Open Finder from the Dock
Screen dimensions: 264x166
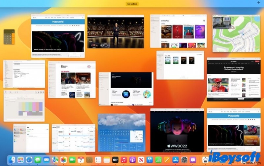pos(12,160)
